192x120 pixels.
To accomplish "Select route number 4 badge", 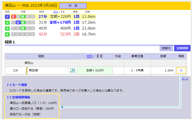I will [7, 34].
